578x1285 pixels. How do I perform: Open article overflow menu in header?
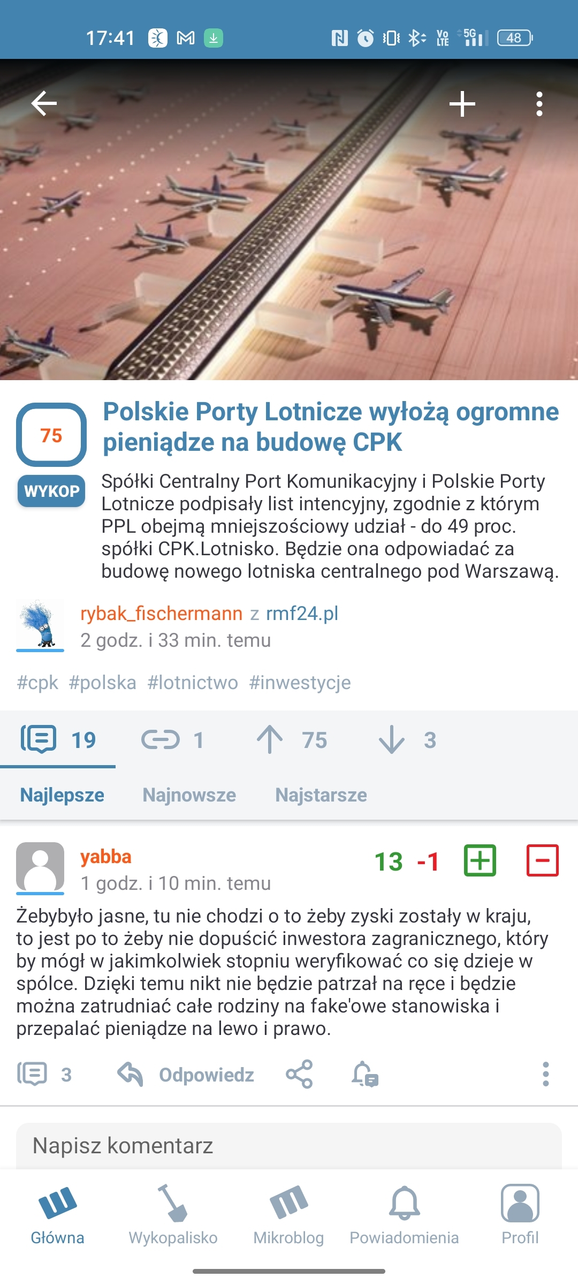tap(539, 104)
